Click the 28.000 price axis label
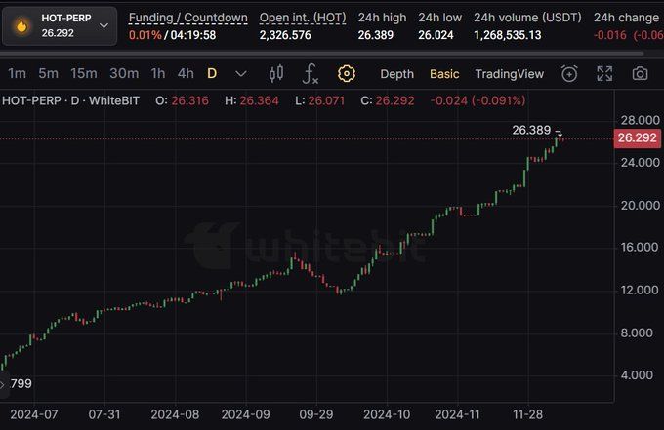This screenshot has height=430, width=664. point(640,120)
